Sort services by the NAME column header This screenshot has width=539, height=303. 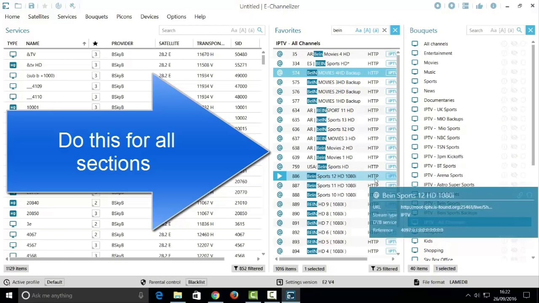tap(32, 43)
